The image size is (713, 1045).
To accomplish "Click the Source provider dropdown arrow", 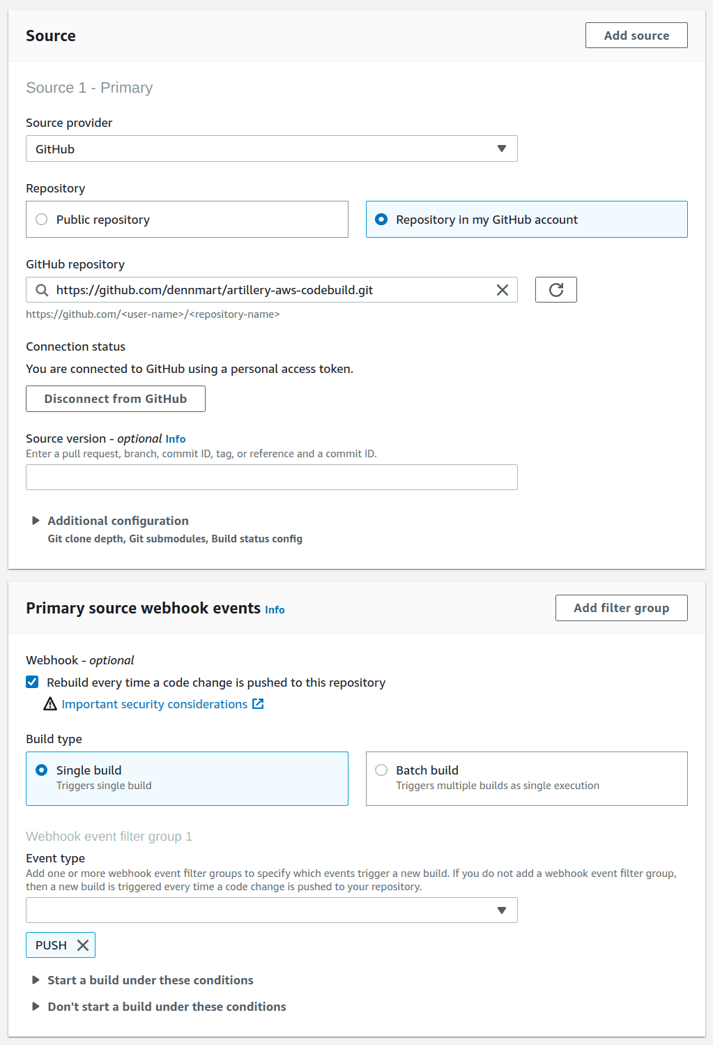I will tap(501, 148).
